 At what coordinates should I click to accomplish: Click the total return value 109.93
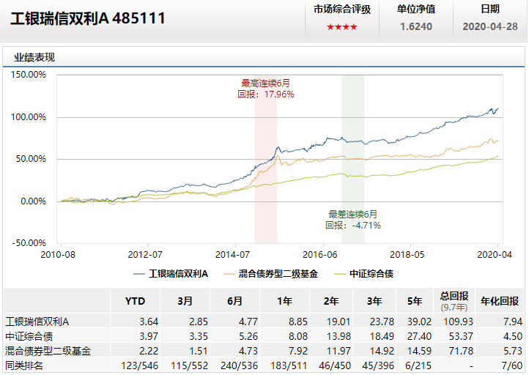pyautogui.click(x=458, y=322)
